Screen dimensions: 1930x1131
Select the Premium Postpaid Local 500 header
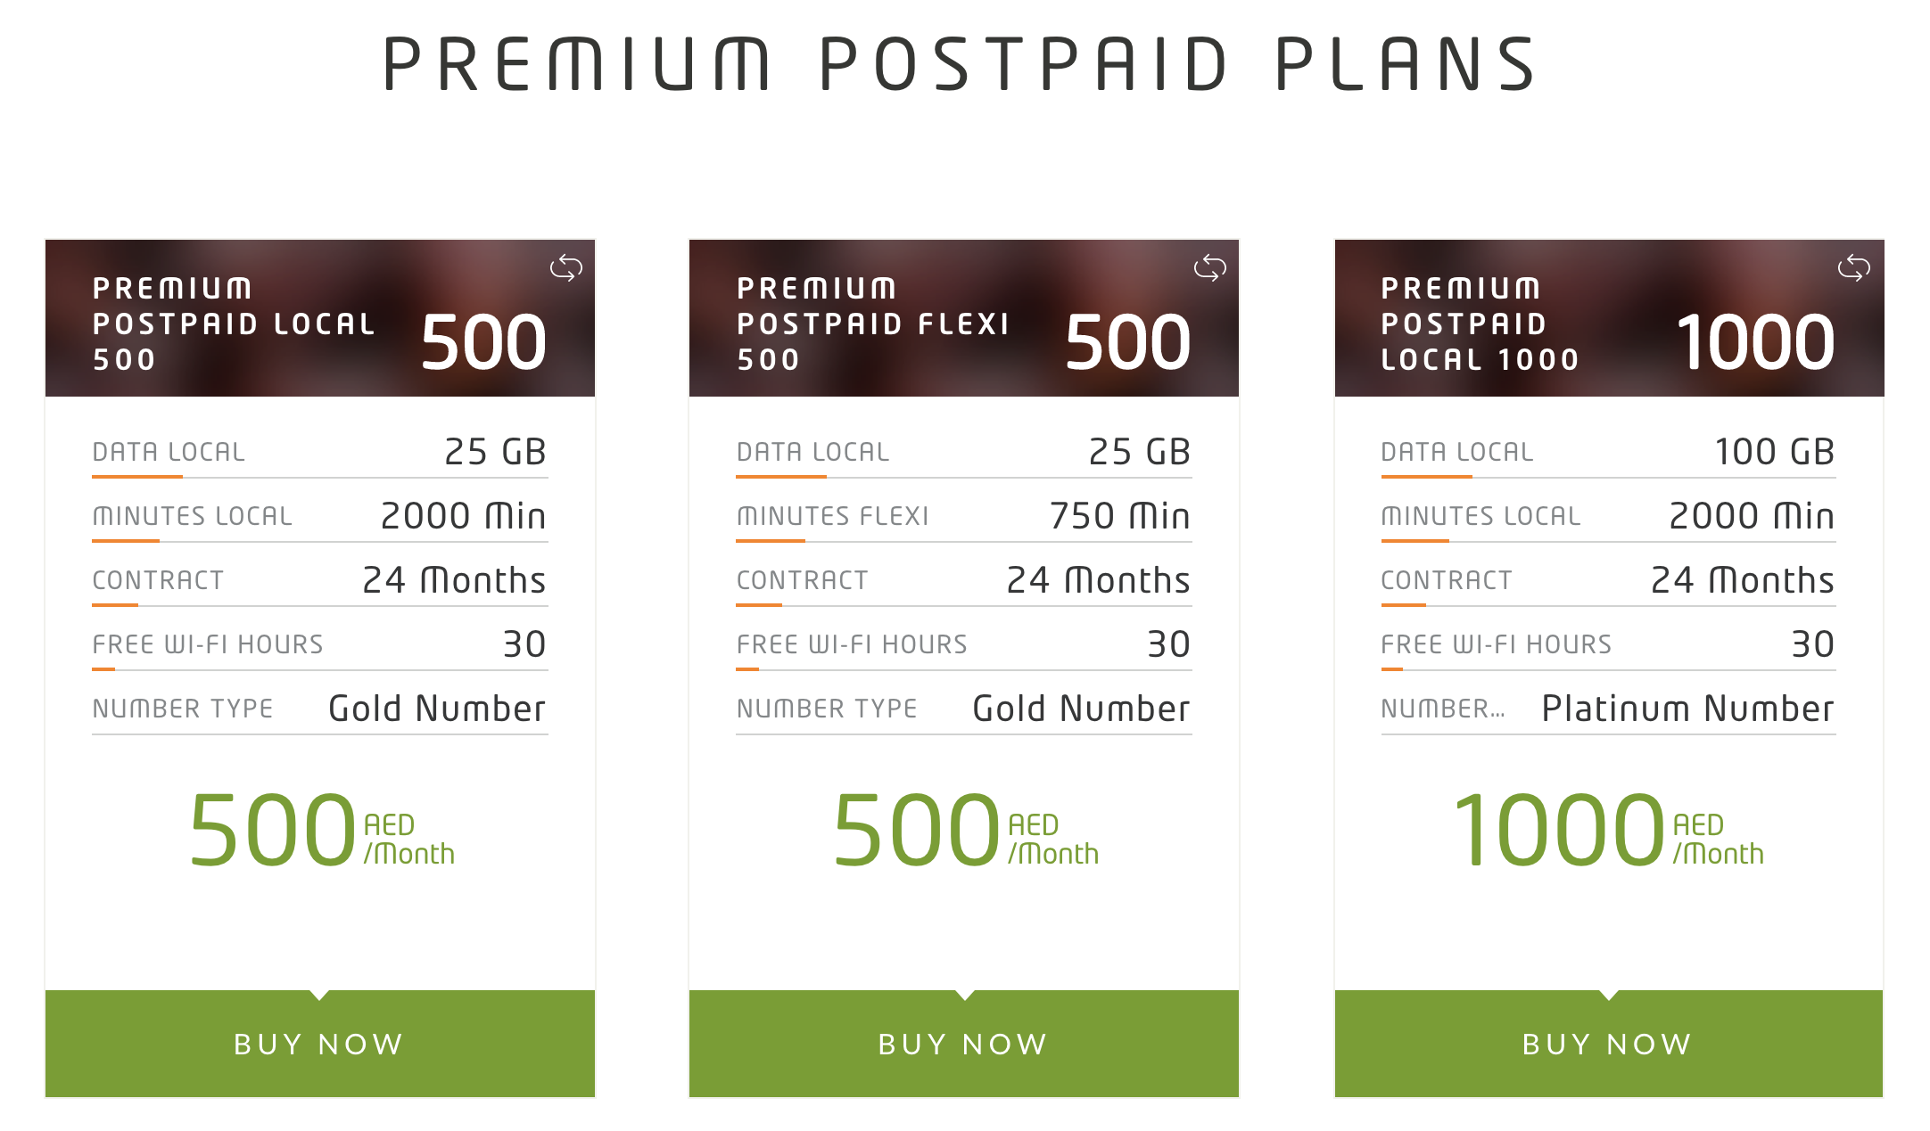click(x=235, y=324)
